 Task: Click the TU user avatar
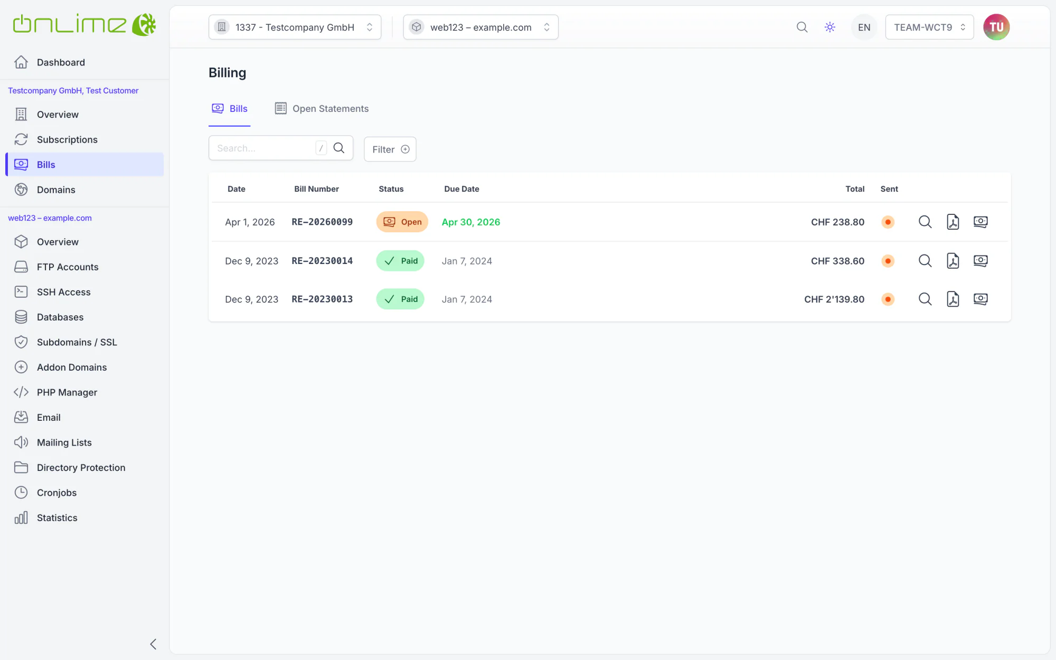point(996,27)
